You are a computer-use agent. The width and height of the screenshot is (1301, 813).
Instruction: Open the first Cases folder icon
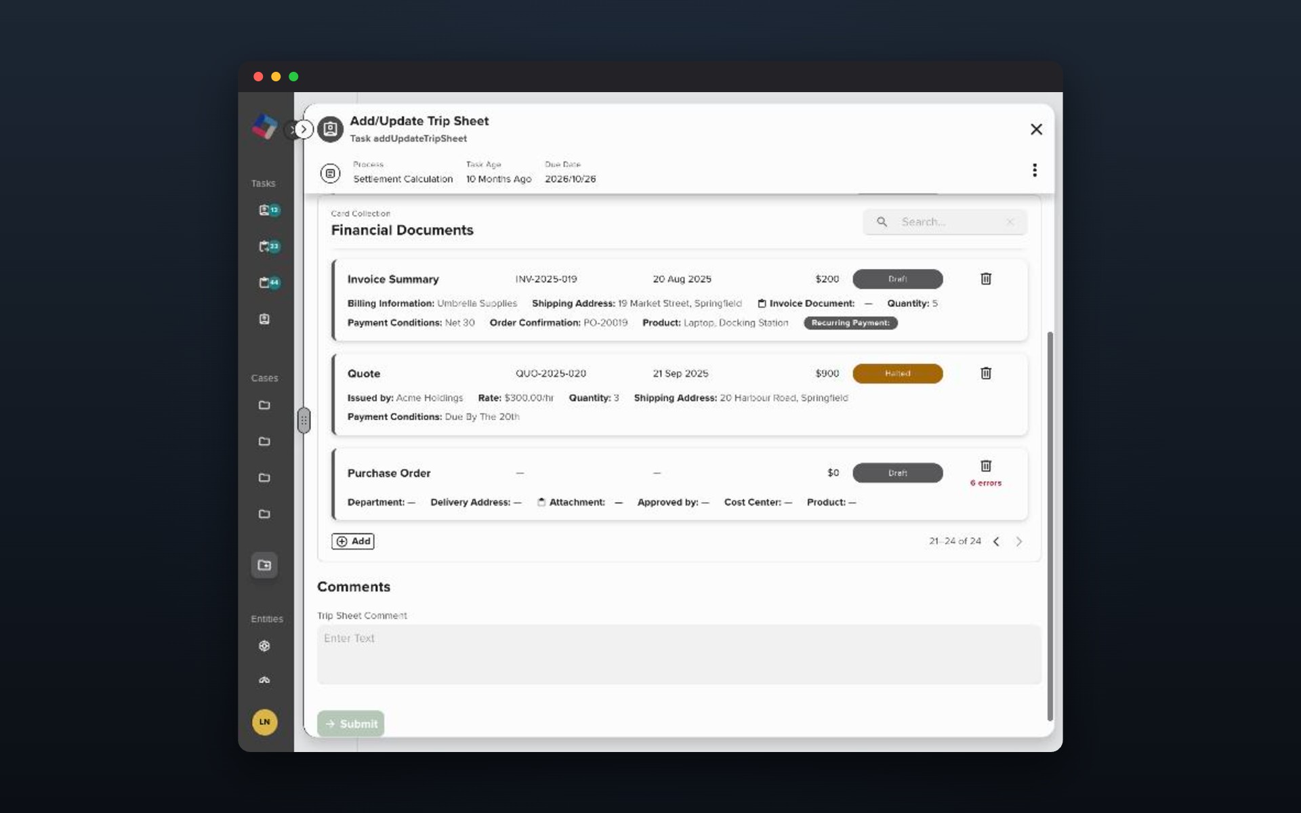(264, 405)
